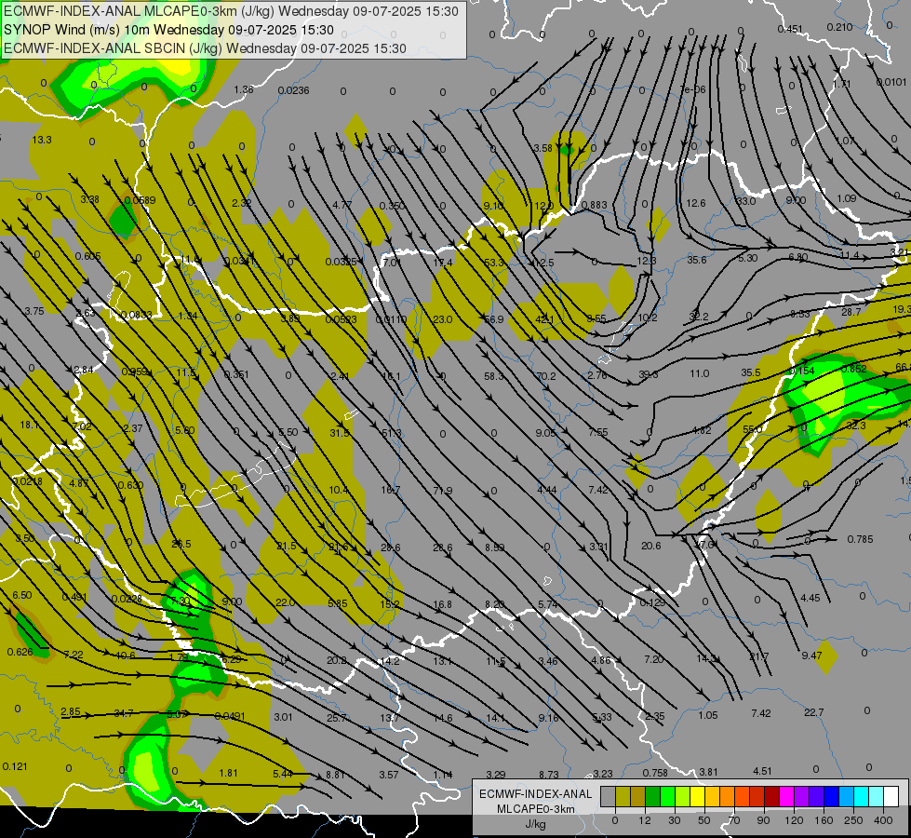Click the map value 0.451

(790, 29)
